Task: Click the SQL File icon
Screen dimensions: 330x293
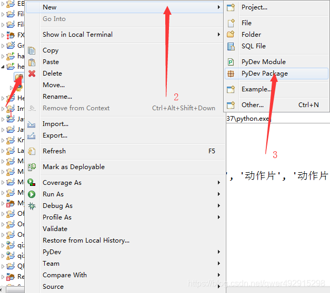Action: [x=231, y=46]
